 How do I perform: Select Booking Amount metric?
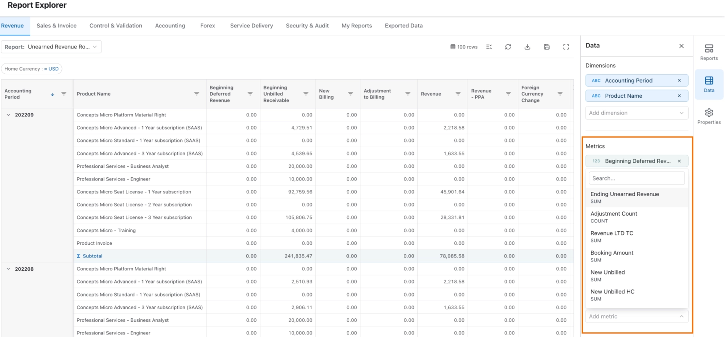pos(637,256)
